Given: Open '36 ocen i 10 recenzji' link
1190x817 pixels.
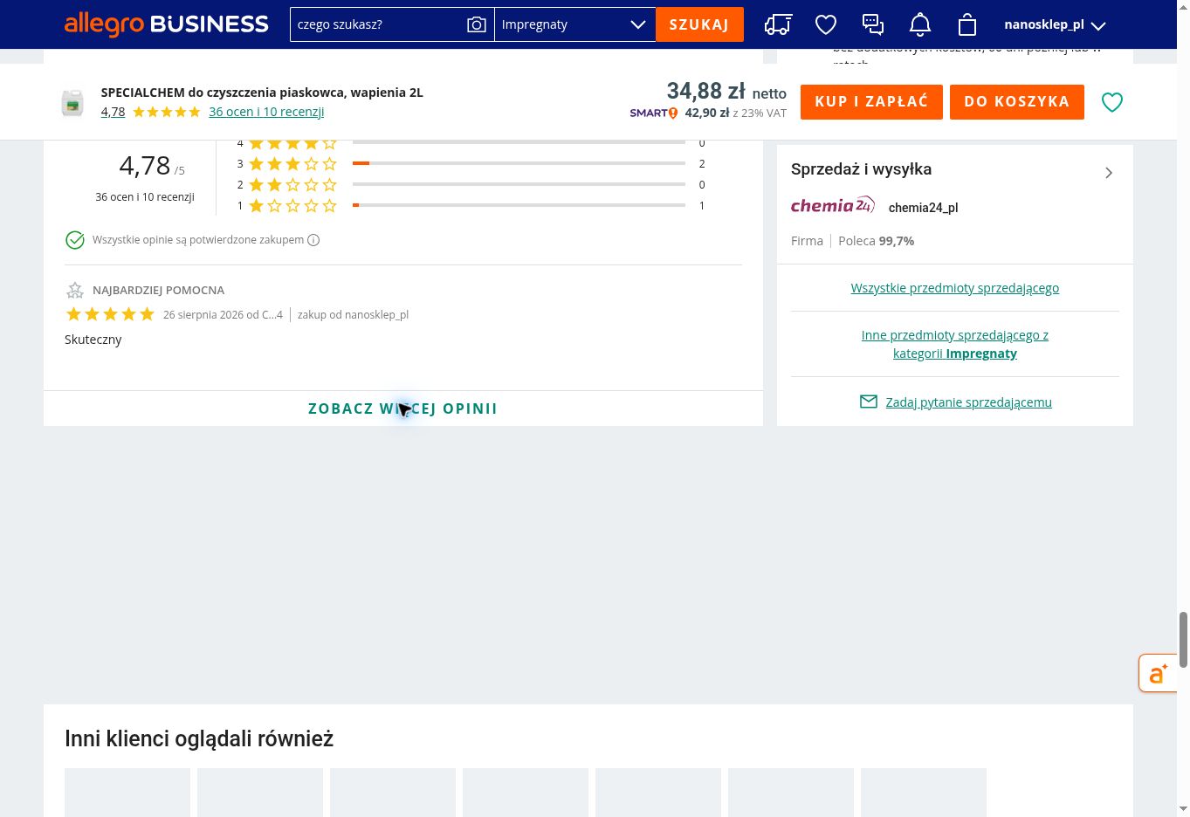Looking at the screenshot, I should 266,112.
